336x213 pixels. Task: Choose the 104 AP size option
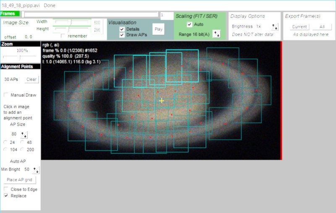click(x=5, y=149)
